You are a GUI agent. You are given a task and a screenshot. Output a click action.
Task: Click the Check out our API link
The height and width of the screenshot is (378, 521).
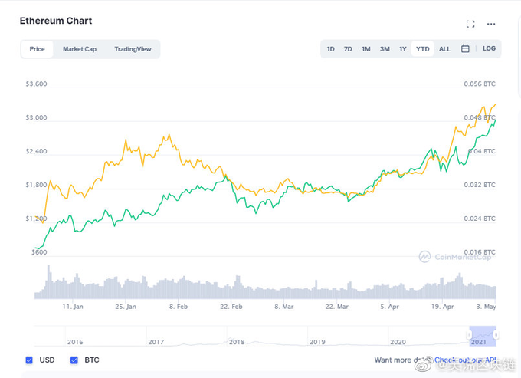tap(465, 360)
